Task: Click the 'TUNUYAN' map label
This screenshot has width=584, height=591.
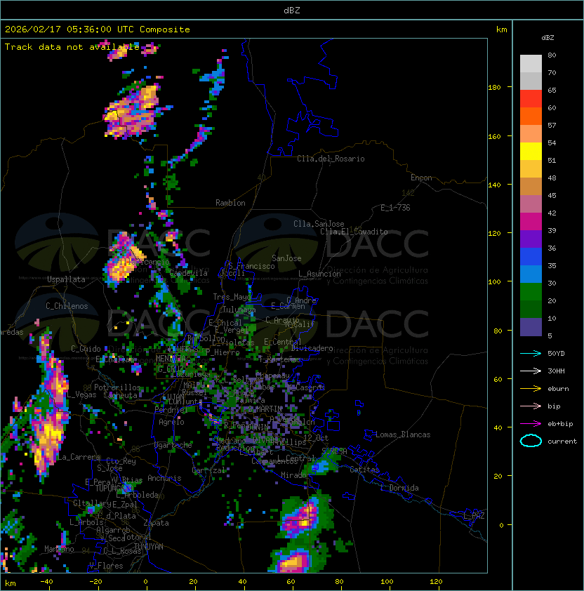Action: [149, 547]
